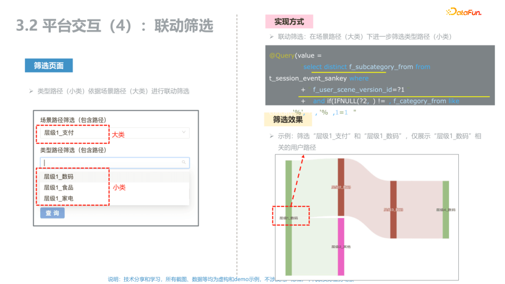Click the chevron arrow of 场景路径筛选 dropdown
The width and height of the screenshot is (505, 284).
tap(184, 132)
